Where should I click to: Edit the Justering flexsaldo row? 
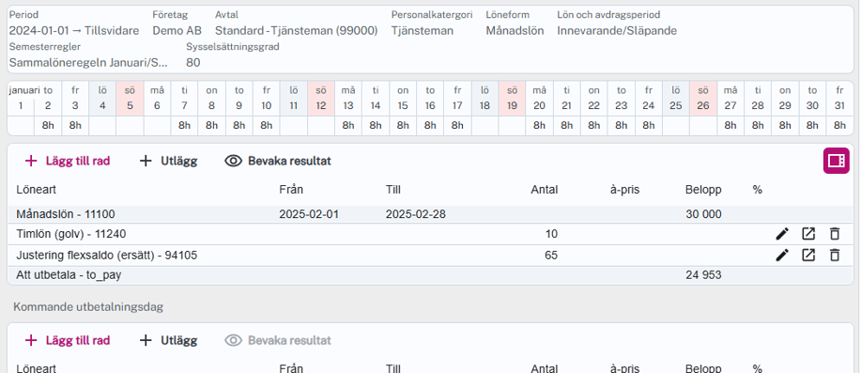[782, 255]
